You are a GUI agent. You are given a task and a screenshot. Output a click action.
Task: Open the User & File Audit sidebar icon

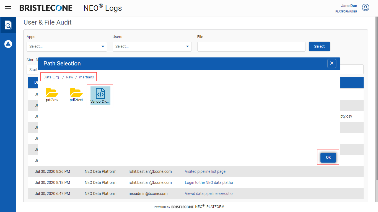8,25
